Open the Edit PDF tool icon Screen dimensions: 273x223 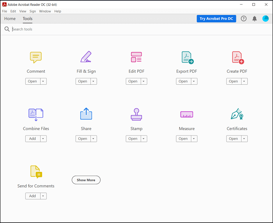click(x=136, y=57)
